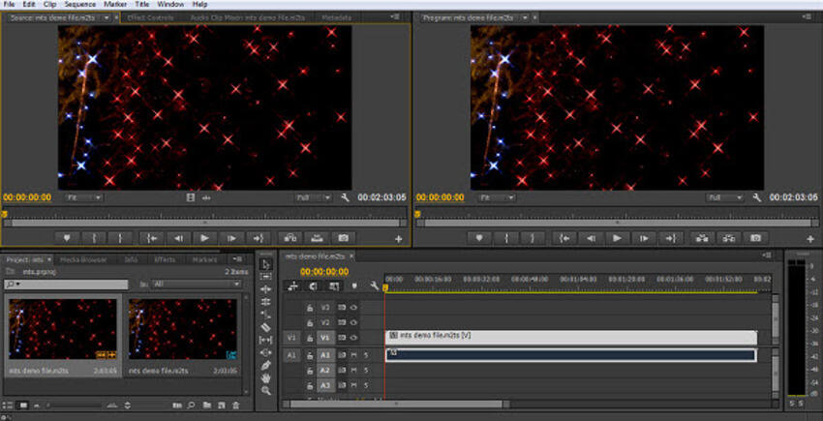Image resolution: width=823 pixels, height=421 pixels.
Task: Switch Project panel to list view
Action: tap(9, 406)
